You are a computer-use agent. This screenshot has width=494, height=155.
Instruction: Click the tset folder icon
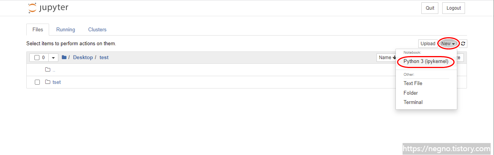click(x=48, y=82)
